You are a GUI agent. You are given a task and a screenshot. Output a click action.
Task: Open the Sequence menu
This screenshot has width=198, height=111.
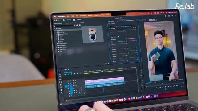pos(83,16)
